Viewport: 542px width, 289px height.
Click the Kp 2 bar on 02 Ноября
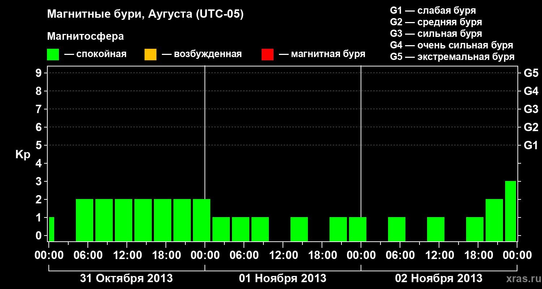[494, 220]
